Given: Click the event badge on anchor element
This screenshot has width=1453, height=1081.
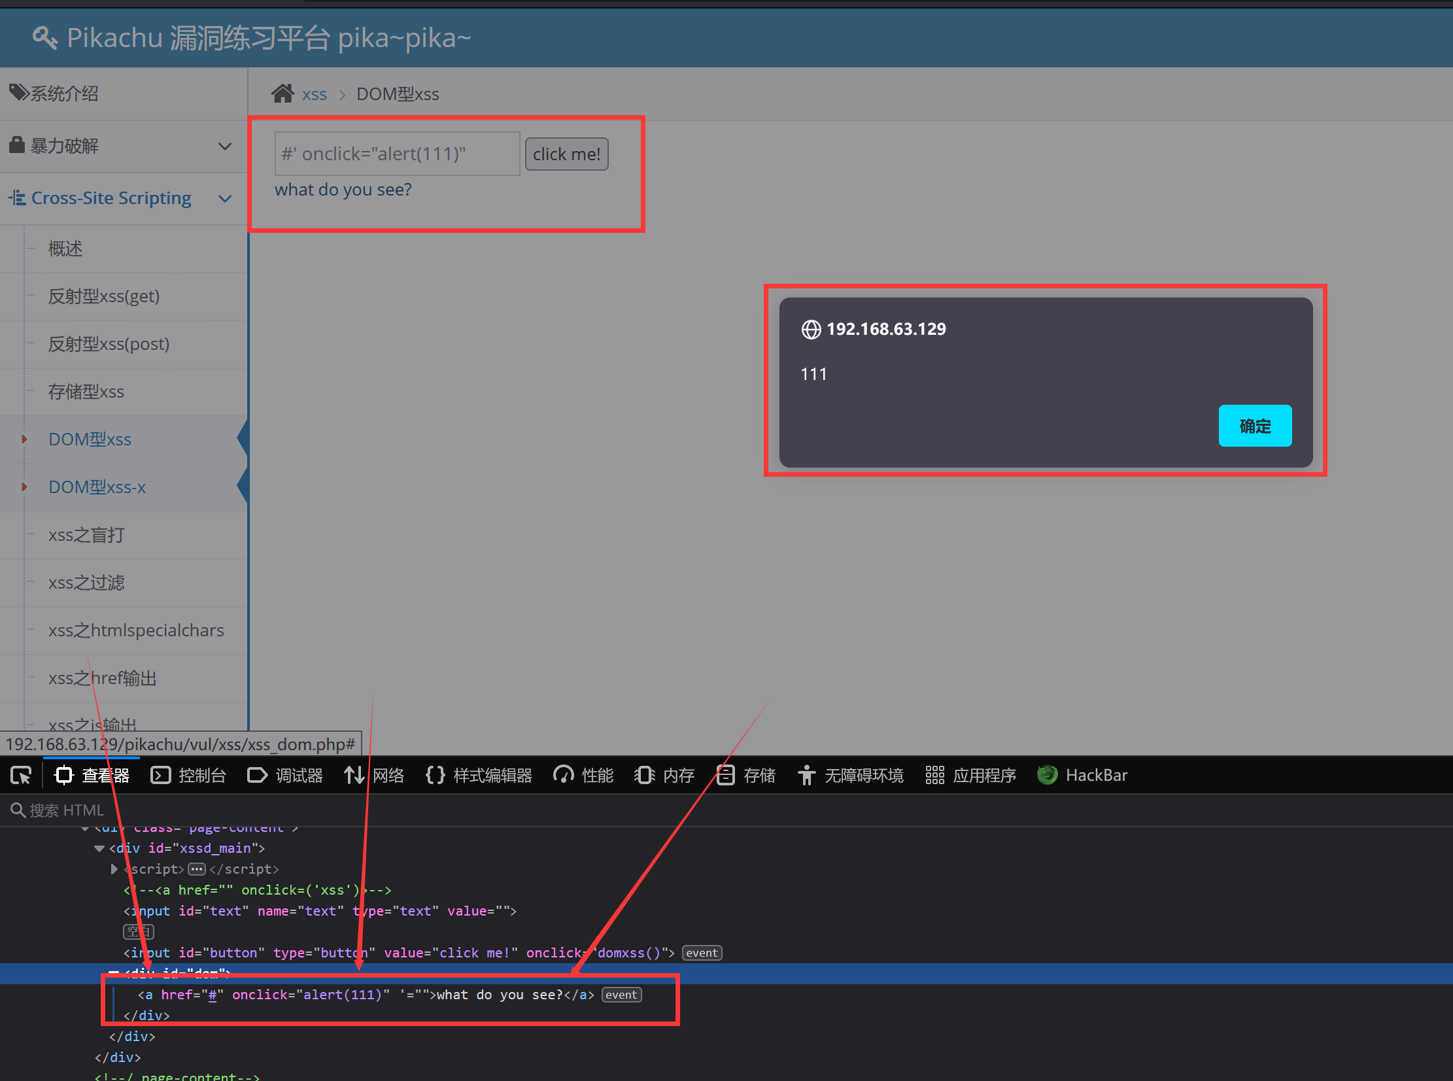Looking at the screenshot, I should point(621,995).
